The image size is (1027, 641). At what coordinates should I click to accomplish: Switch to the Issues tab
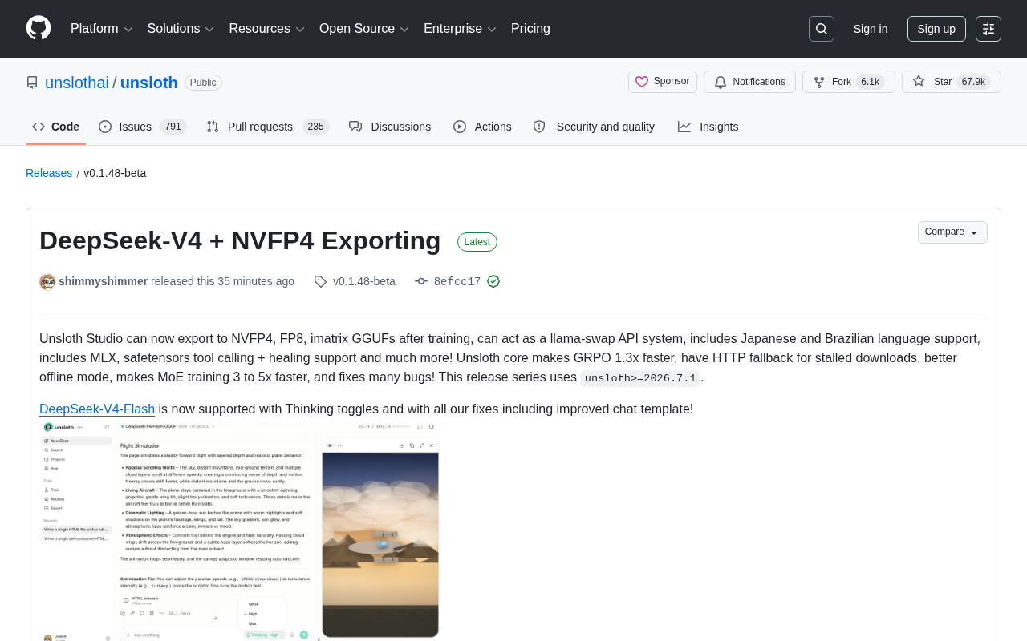[x=142, y=127]
